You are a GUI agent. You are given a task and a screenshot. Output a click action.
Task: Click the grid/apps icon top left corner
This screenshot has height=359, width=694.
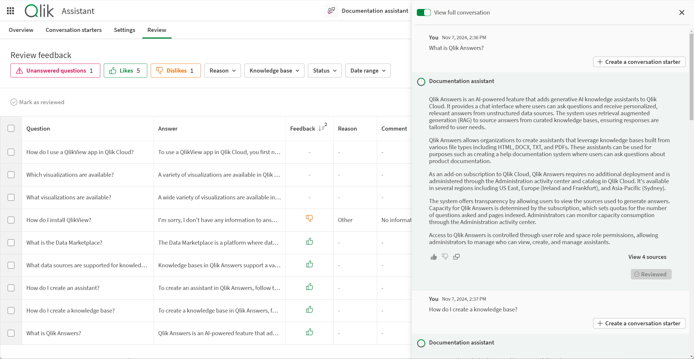(10, 11)
